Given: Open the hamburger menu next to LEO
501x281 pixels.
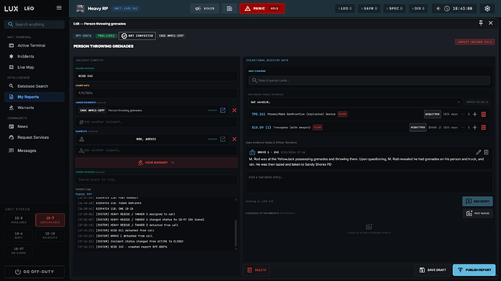Looking at the screenshot, I should pyautogui.click(x=59, y=8).
